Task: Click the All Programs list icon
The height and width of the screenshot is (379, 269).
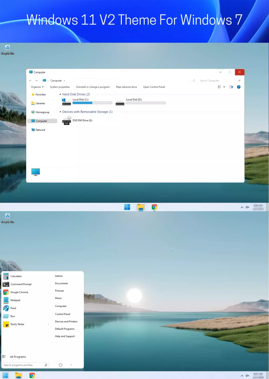Action: (x=4, y=357)
